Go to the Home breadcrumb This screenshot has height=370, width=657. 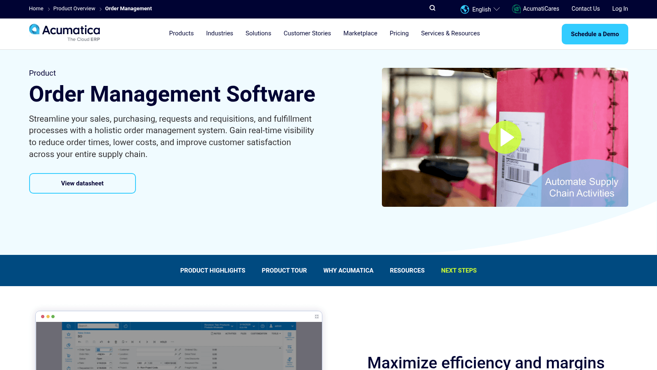(36, 9)
